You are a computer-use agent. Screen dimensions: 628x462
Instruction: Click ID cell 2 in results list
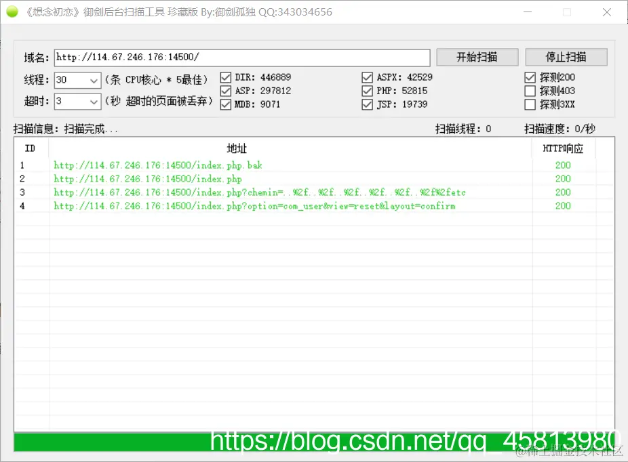pos(22,179)
